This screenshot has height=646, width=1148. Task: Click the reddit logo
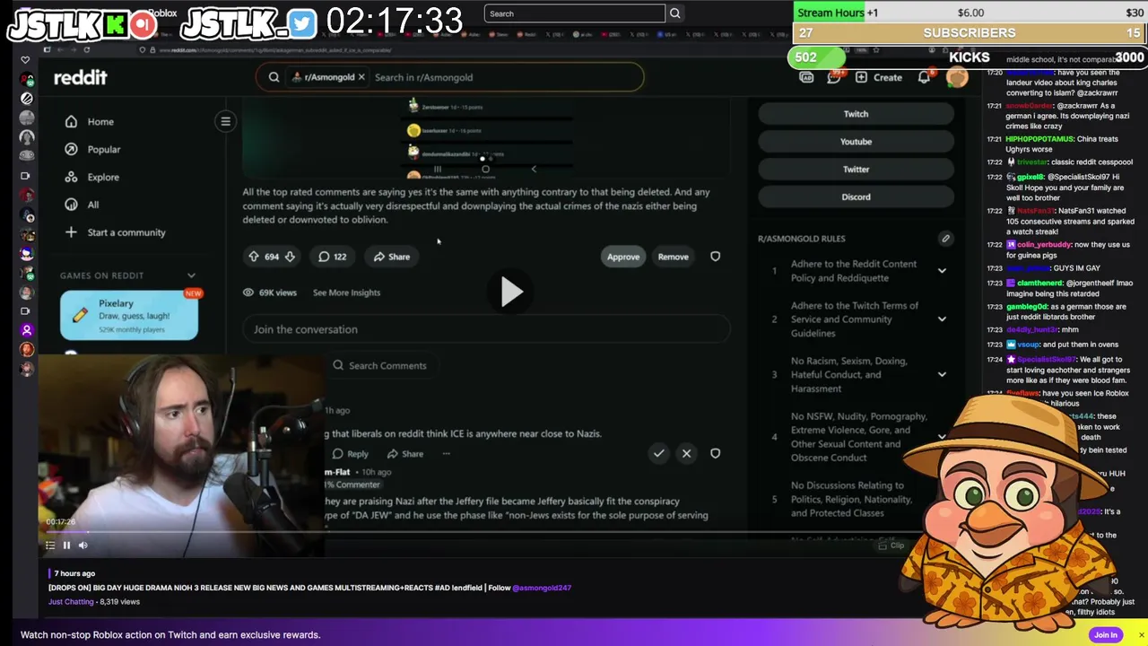pyautogui.click(x=81, y=77)
